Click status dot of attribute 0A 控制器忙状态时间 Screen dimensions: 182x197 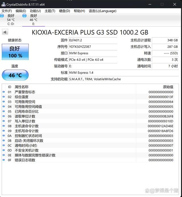tap(4, 136)
